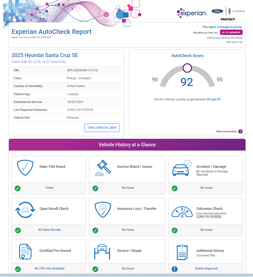
Task: Click the More Information info icon
Action: click(240, 131)
